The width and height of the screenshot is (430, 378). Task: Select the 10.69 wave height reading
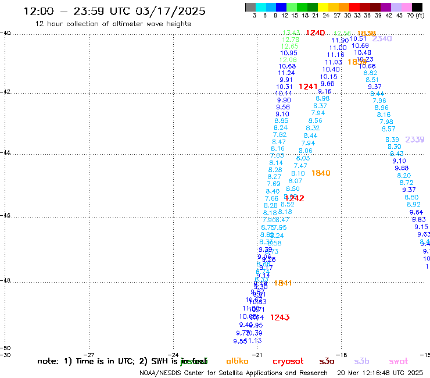click(x=360, y=45)
